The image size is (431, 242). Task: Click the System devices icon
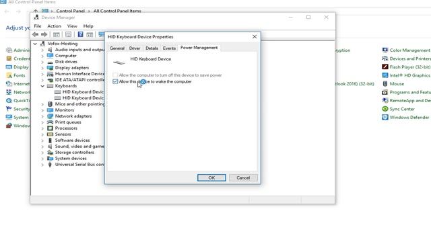tap(50, 159)
